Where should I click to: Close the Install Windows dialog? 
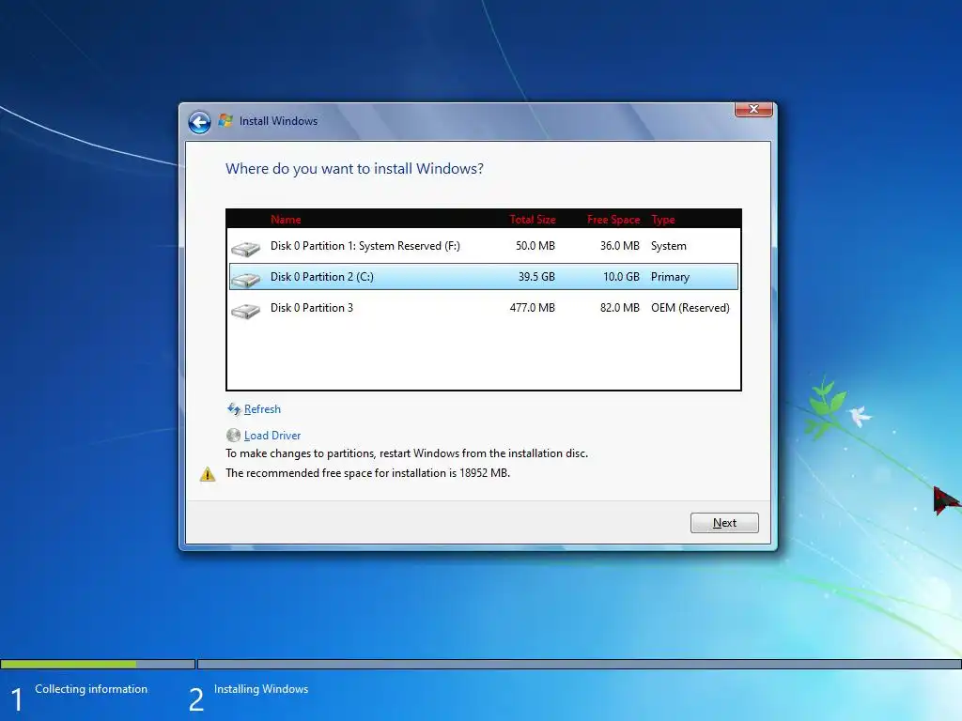[x=753, y=109]
